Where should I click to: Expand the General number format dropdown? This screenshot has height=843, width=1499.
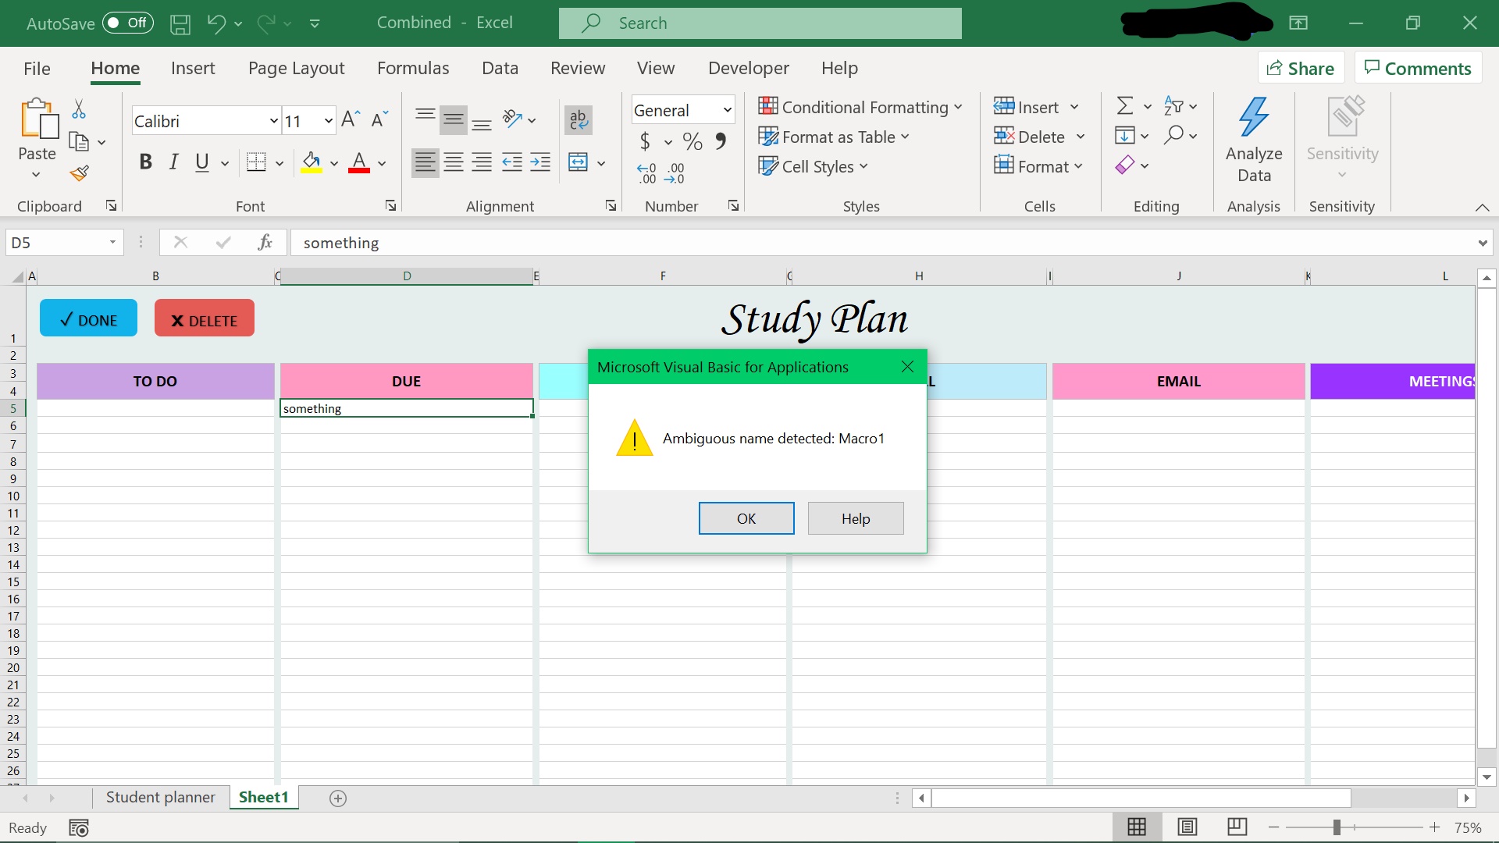727,110
